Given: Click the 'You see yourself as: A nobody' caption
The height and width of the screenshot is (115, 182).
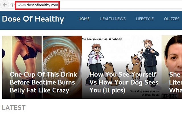Looking at the screenshot, I should [102, 39].
